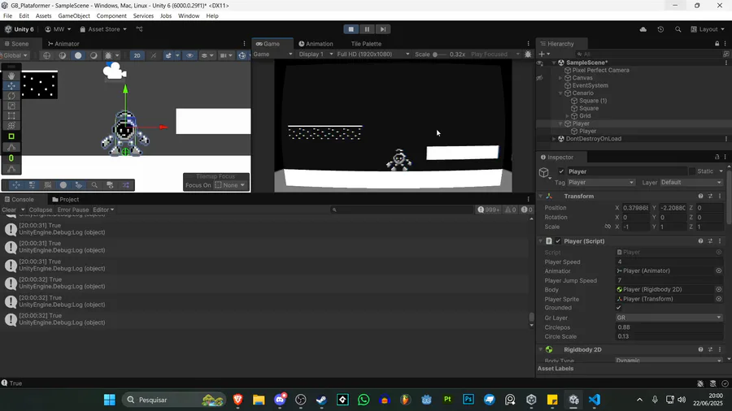Click the Player Speed value field
This screenshot has height=411, width=732.
669,262
